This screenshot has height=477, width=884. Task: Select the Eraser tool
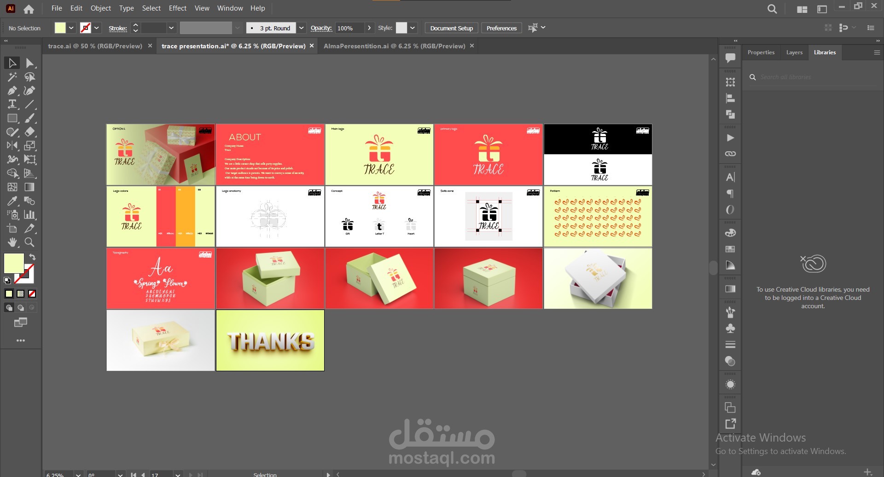tap(30, 132)
